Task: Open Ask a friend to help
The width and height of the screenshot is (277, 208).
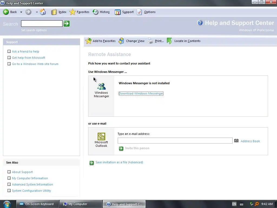Action: tap(25, 51)
